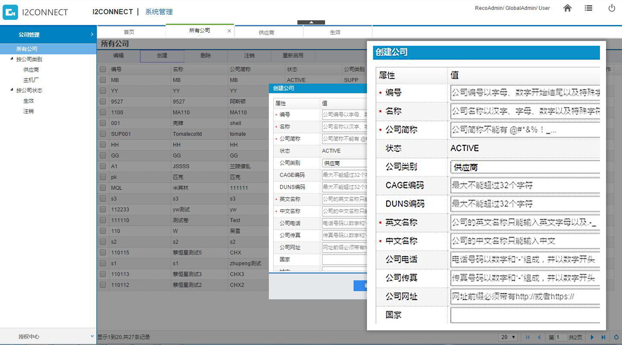Open the 系统管理 header link
Image resolution: width=622 pixels, height=345 pixels.
(159, 12)
